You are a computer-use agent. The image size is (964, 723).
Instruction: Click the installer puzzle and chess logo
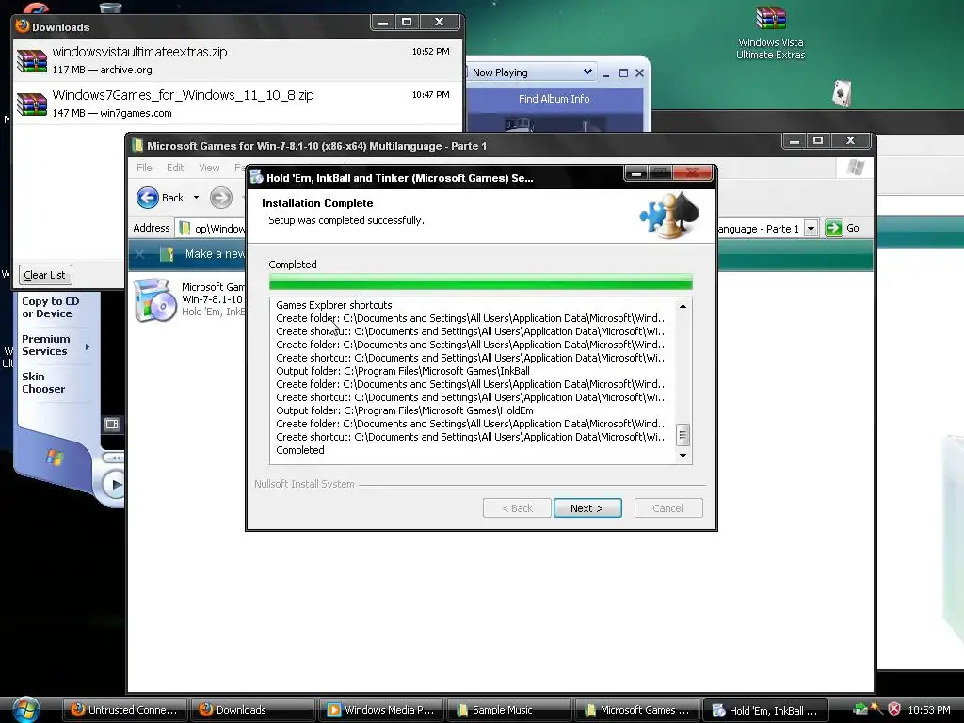(x=669, y=216)
